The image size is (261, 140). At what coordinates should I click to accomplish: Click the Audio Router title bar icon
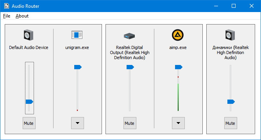[7, 6]
